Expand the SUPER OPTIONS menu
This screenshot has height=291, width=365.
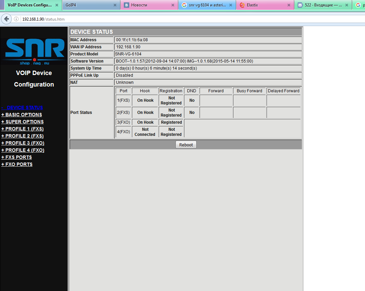[22, 122]
